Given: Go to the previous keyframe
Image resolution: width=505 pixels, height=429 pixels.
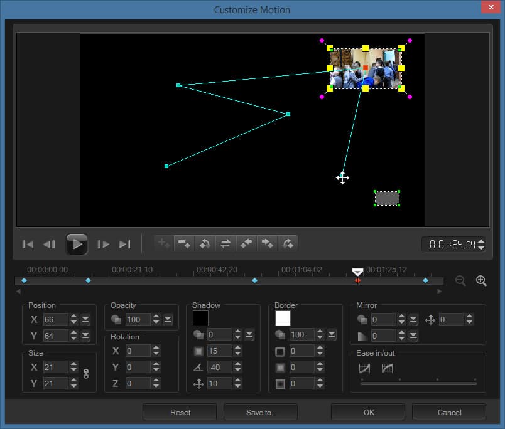Looking at the screenshot, I should click(246, 243).
